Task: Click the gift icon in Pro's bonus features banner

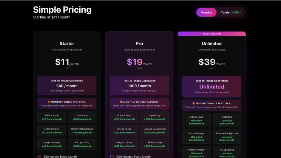Action: point(121,102)
